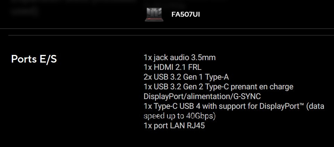334x147 pixels.
Task: Click the 'speed up to 40Gbps)' line
Action: point(179,116)
